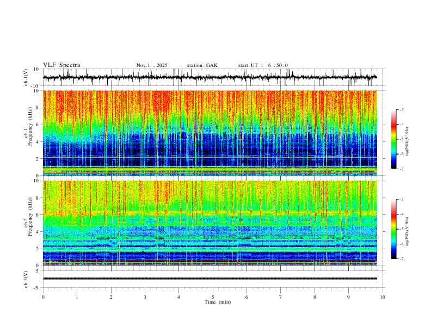Click the 'VLF Spectra' title text
Image resolution: width=431 pixels, height=333 pixels.
61,65
